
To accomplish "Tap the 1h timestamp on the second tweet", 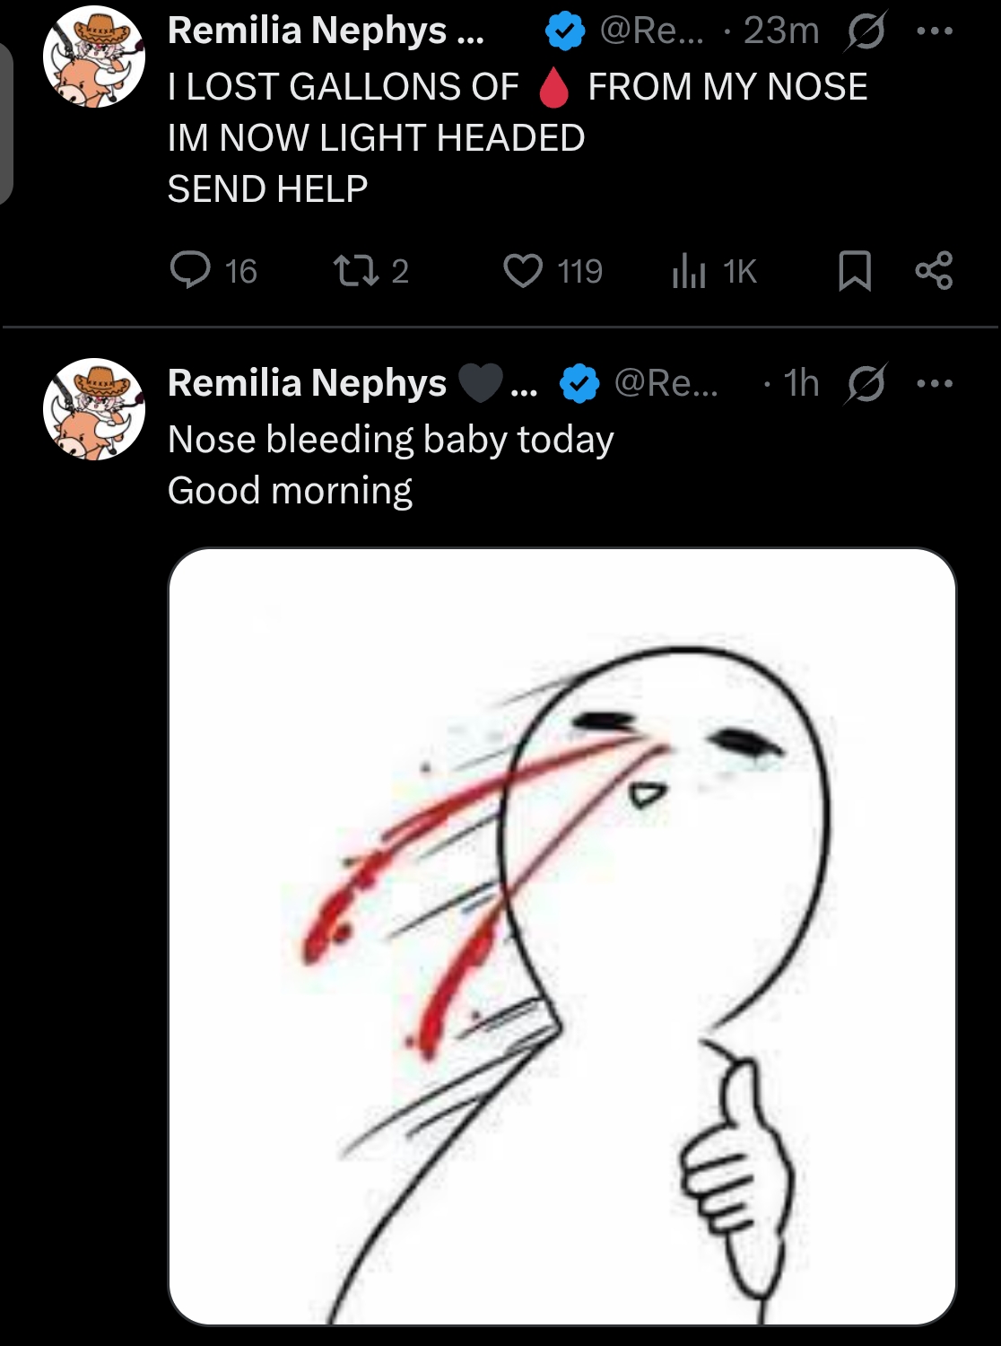I will pos(801,384).
